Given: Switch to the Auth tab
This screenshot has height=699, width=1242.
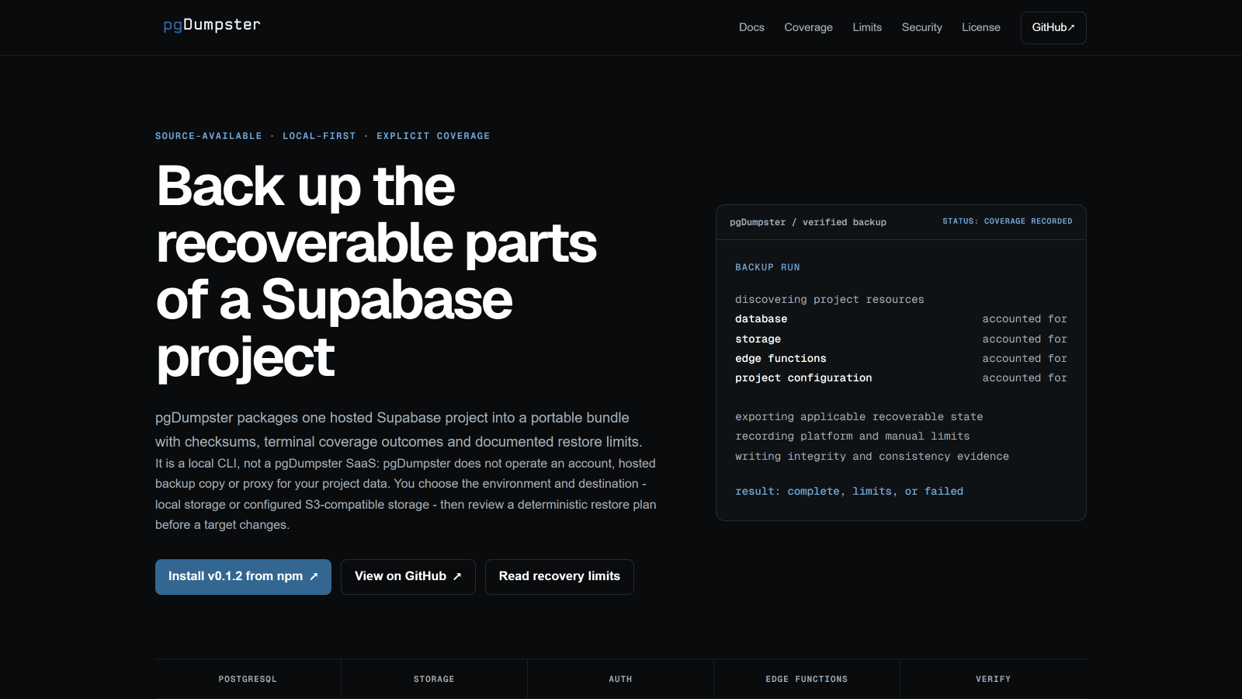Looking at the screenshot, I should [620, 679].
